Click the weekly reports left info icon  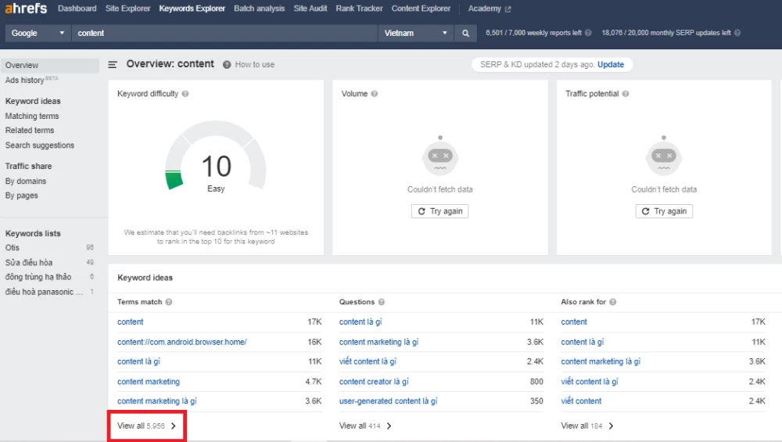[588, 33]
